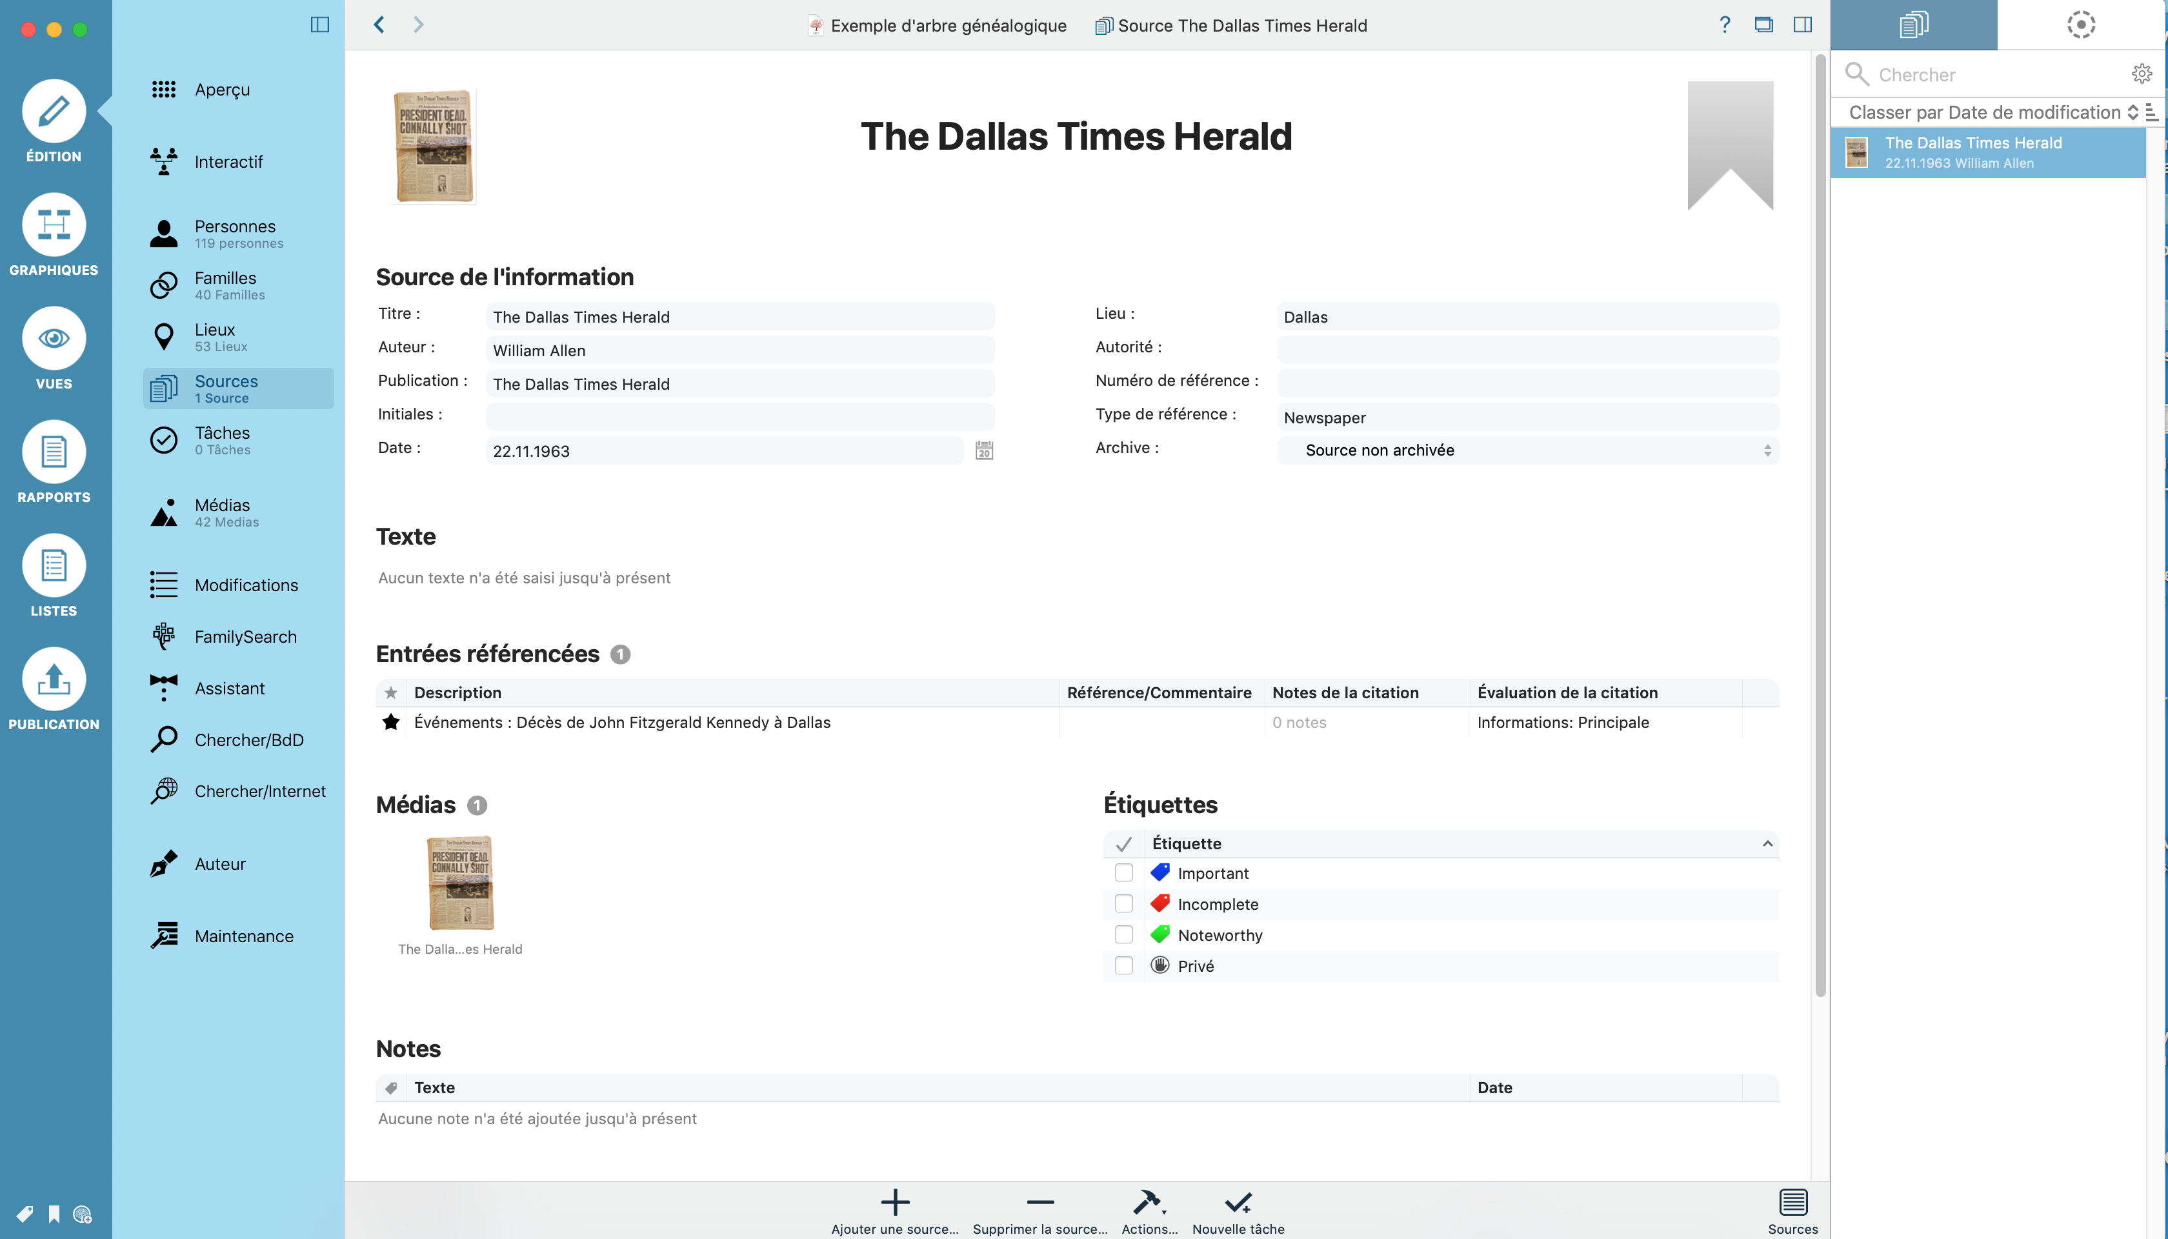Open the Édition mode

pyautogui.click(x=54, y=122)
